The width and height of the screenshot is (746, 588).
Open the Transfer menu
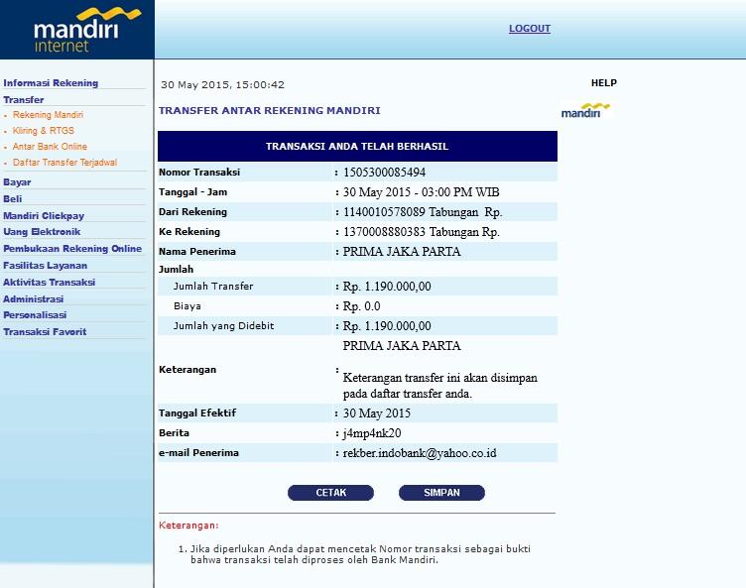24,100
